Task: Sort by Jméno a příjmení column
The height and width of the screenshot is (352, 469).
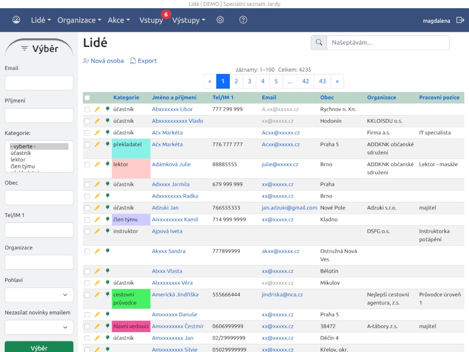Action: click(174, 97)
